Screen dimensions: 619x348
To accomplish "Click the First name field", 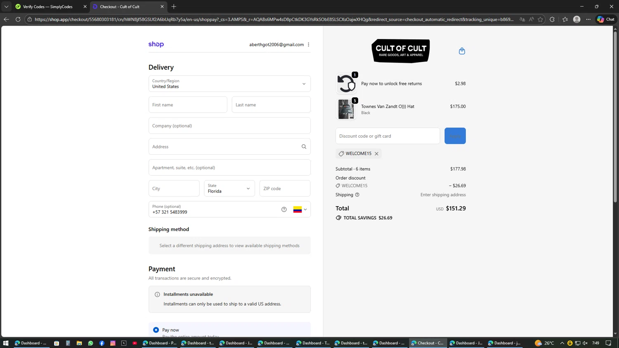I will click(188, 105).
